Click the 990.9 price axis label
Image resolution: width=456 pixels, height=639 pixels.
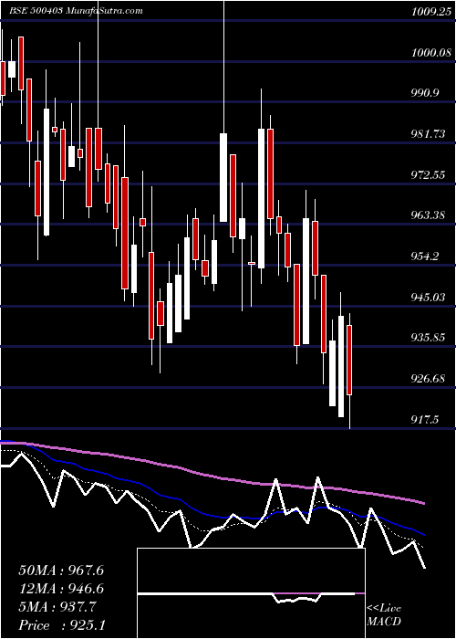click(x=425, y=93)
